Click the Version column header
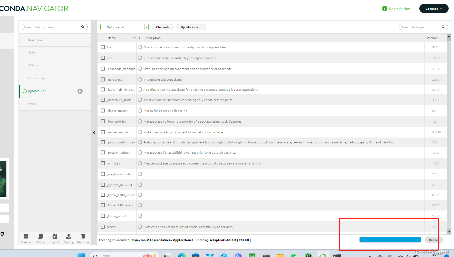This screenshot has height=257, width=454. [x=432, y=38]
